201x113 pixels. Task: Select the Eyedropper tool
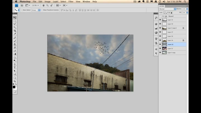pyautogui.click(x=15, y=34)
